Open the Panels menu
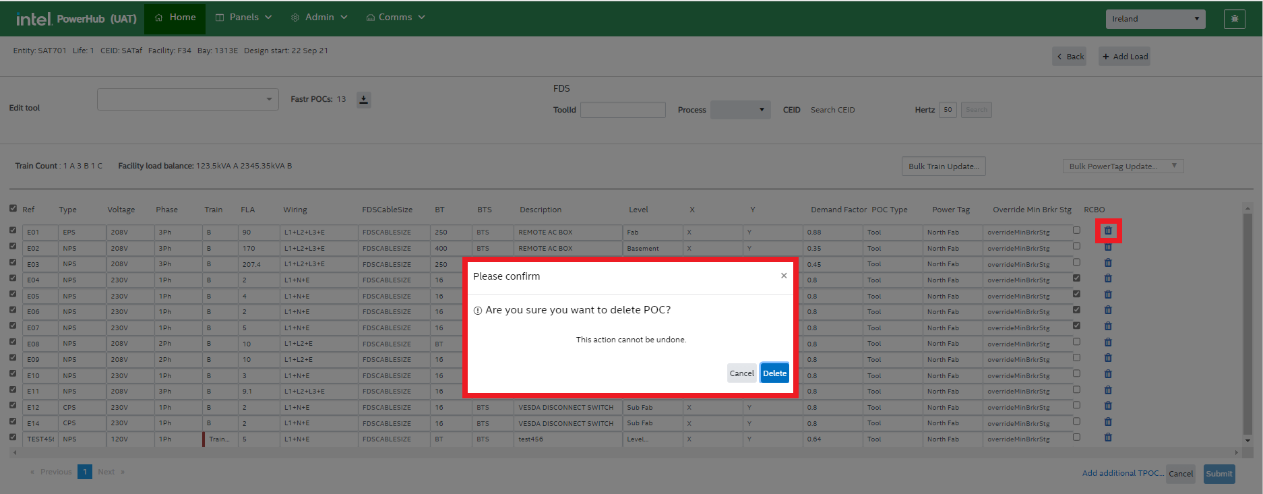 (243, 18)
